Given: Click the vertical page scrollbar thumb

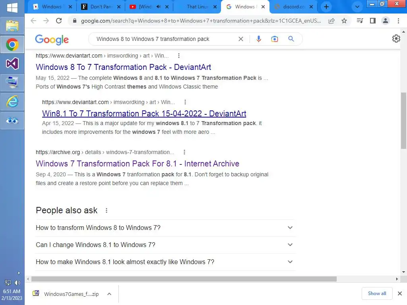Looking at the screenshot, I should coord(403,121).
